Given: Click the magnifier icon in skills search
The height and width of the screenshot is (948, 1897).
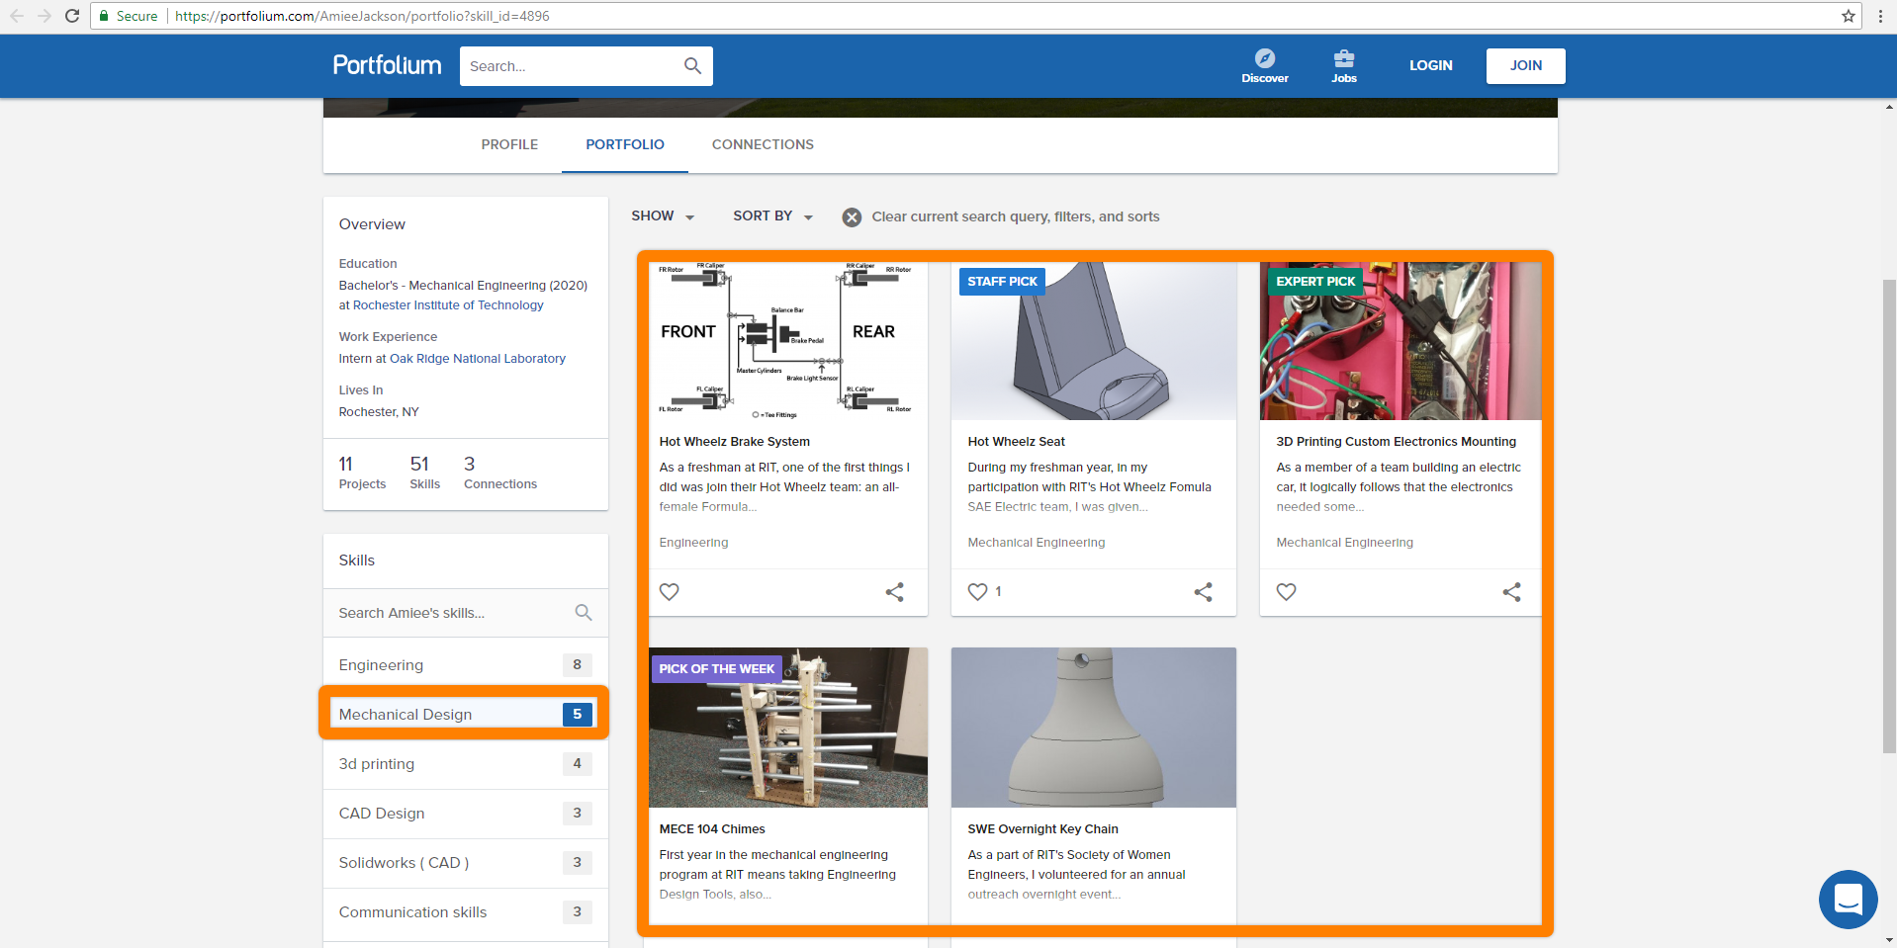Looking at the screenshot, I should click(x=584, y=613).
